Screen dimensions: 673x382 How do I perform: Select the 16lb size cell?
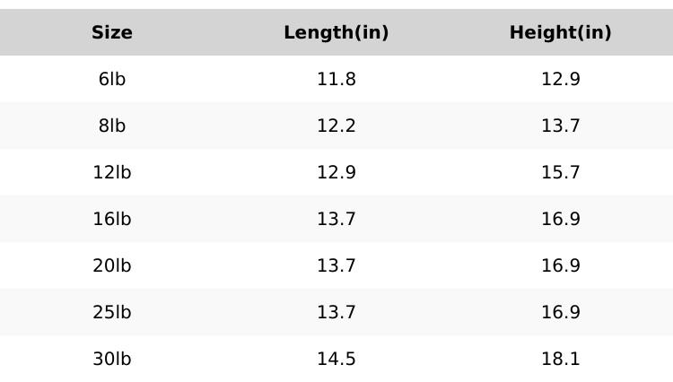pyautogui.click(x=112, y=220)
